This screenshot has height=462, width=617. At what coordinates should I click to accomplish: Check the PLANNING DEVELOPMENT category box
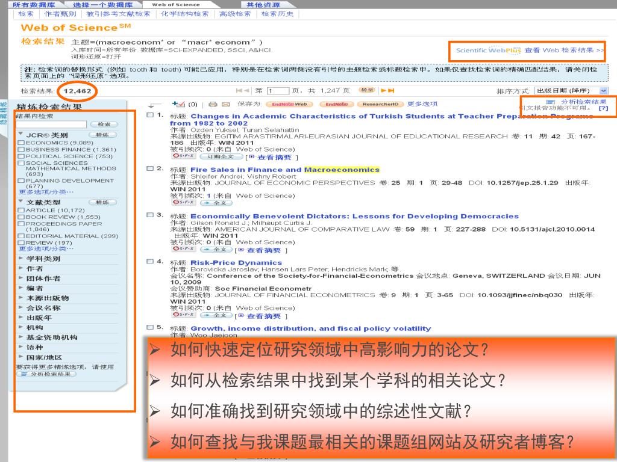point(21,180)
